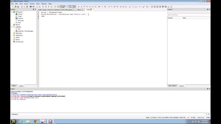Click the Camera icon in Explorer
221x124 pixels.
(17, 18)
